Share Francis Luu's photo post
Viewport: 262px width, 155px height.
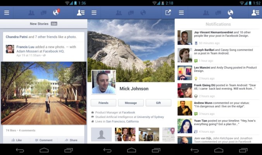point(71,140)
